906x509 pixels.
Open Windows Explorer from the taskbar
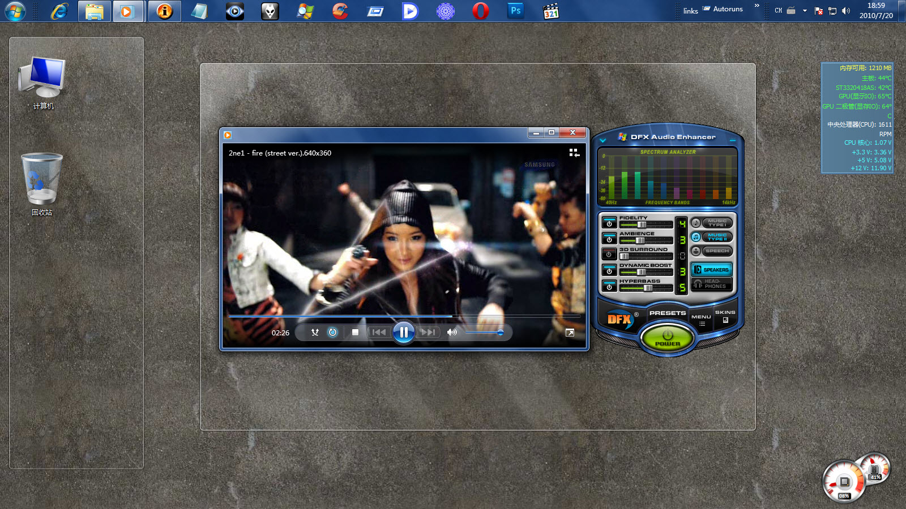coord(94,11)
